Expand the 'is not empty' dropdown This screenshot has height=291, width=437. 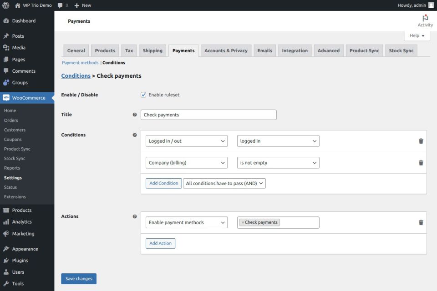tap(278, 163)
